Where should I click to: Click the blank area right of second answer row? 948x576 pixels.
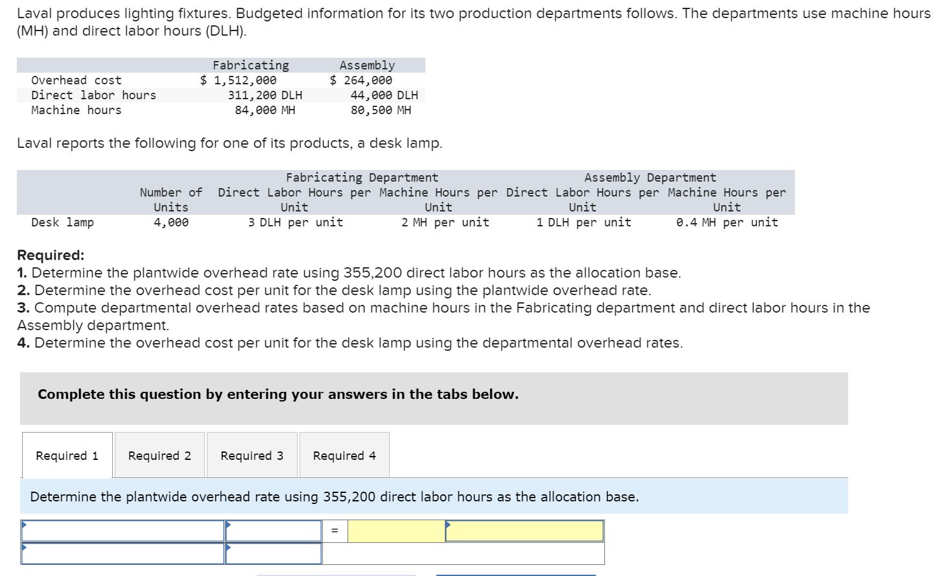[464, 553]
